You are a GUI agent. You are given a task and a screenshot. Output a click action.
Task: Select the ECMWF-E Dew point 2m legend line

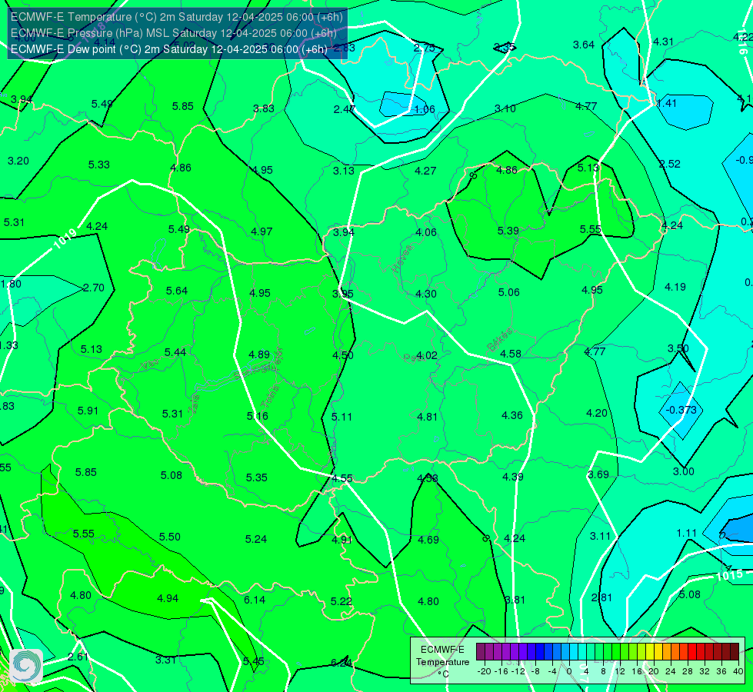[169, 49]
